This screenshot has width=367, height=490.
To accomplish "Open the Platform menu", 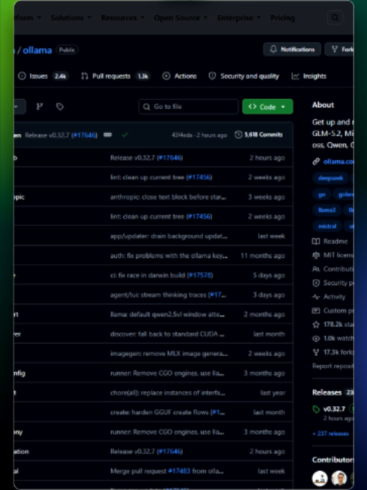I will click(27, 18).
